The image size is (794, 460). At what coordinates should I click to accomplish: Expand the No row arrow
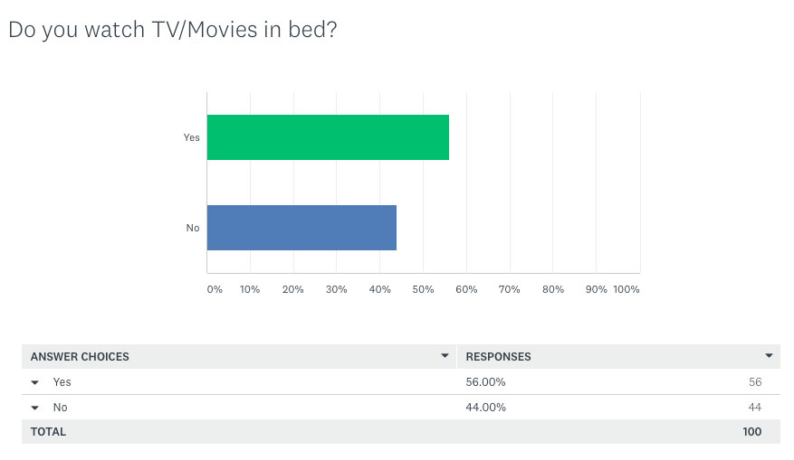click(x=35, y=408)
